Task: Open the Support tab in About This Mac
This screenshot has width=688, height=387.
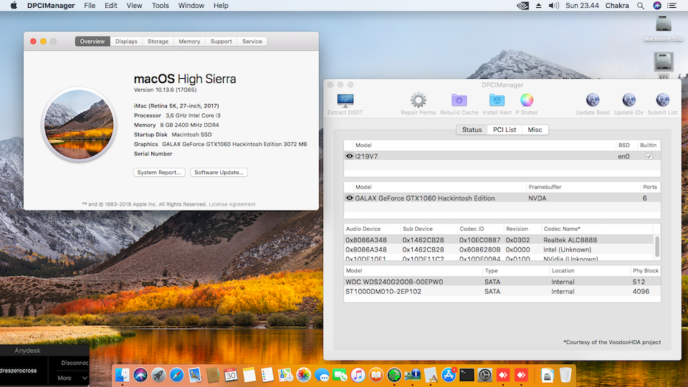Action: tap(221, 42)
